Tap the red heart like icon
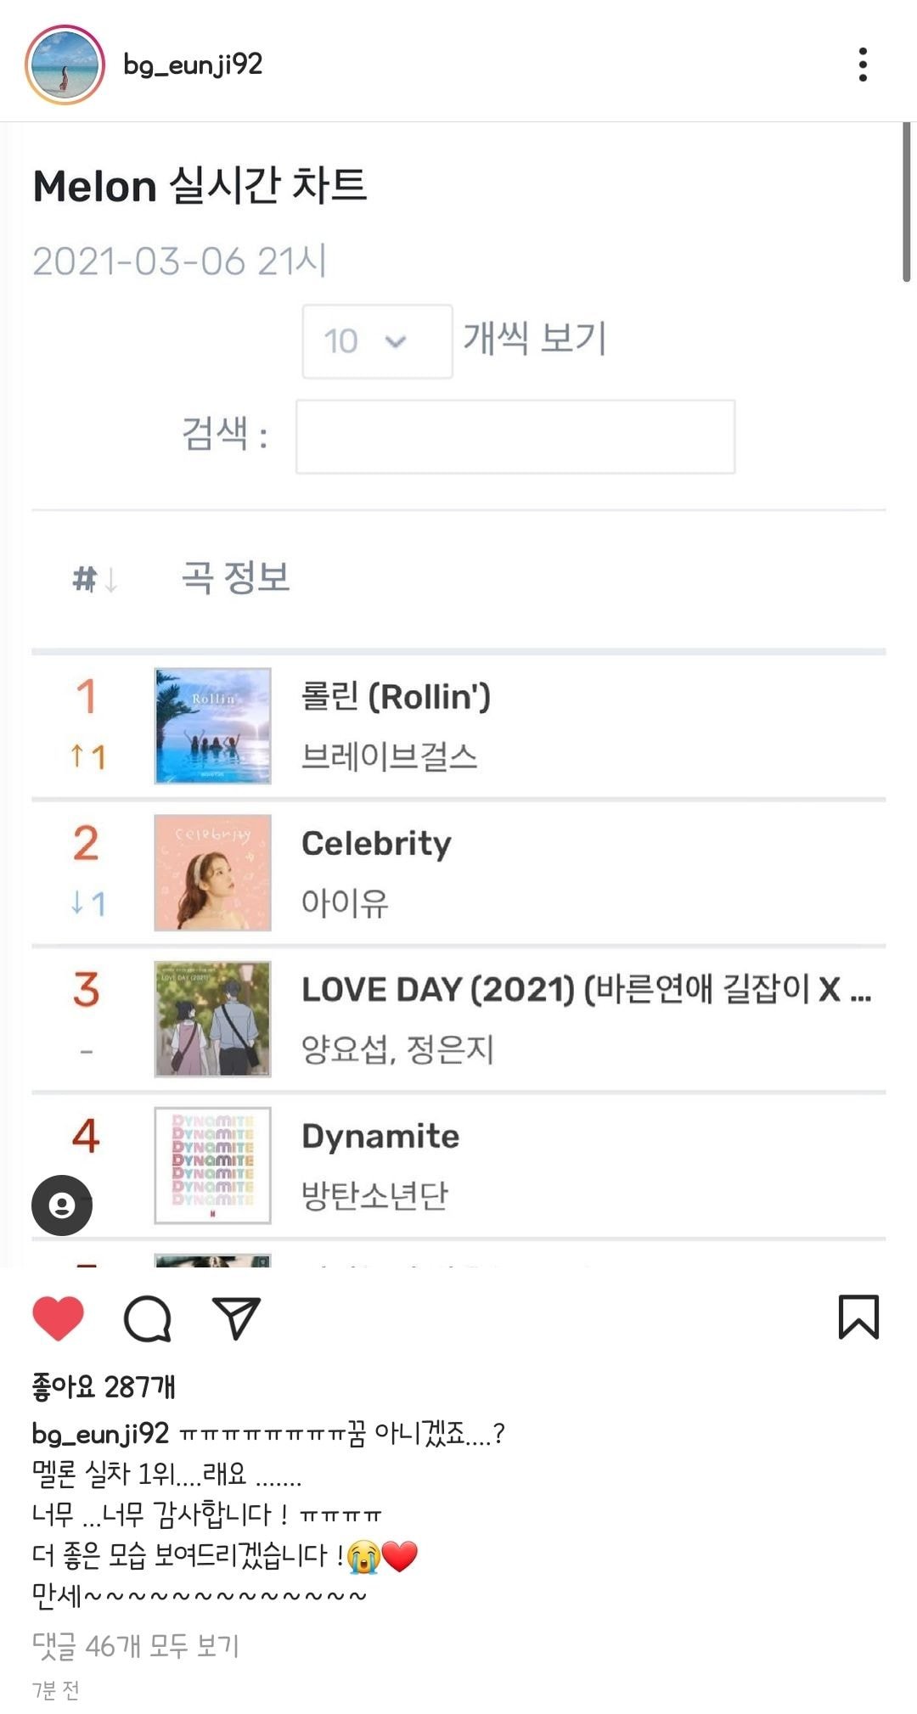Image resolution: width=917 pixels, height=1714 pixels. pos(58,1318)
